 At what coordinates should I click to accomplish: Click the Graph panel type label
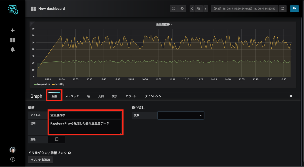click(36, 96)
